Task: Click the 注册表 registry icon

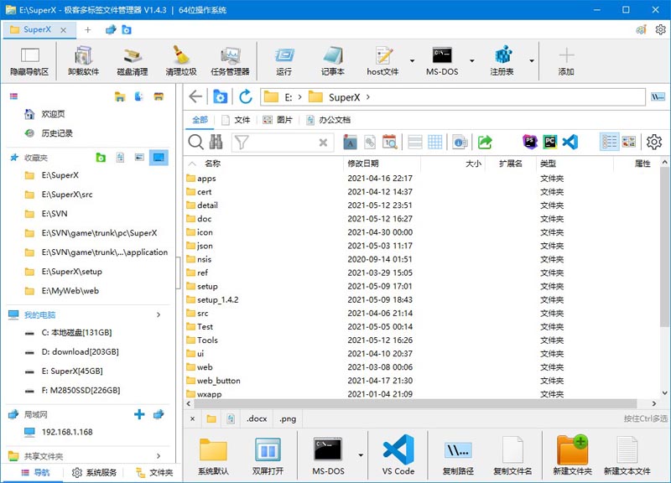Action: (x=502, y=60)
